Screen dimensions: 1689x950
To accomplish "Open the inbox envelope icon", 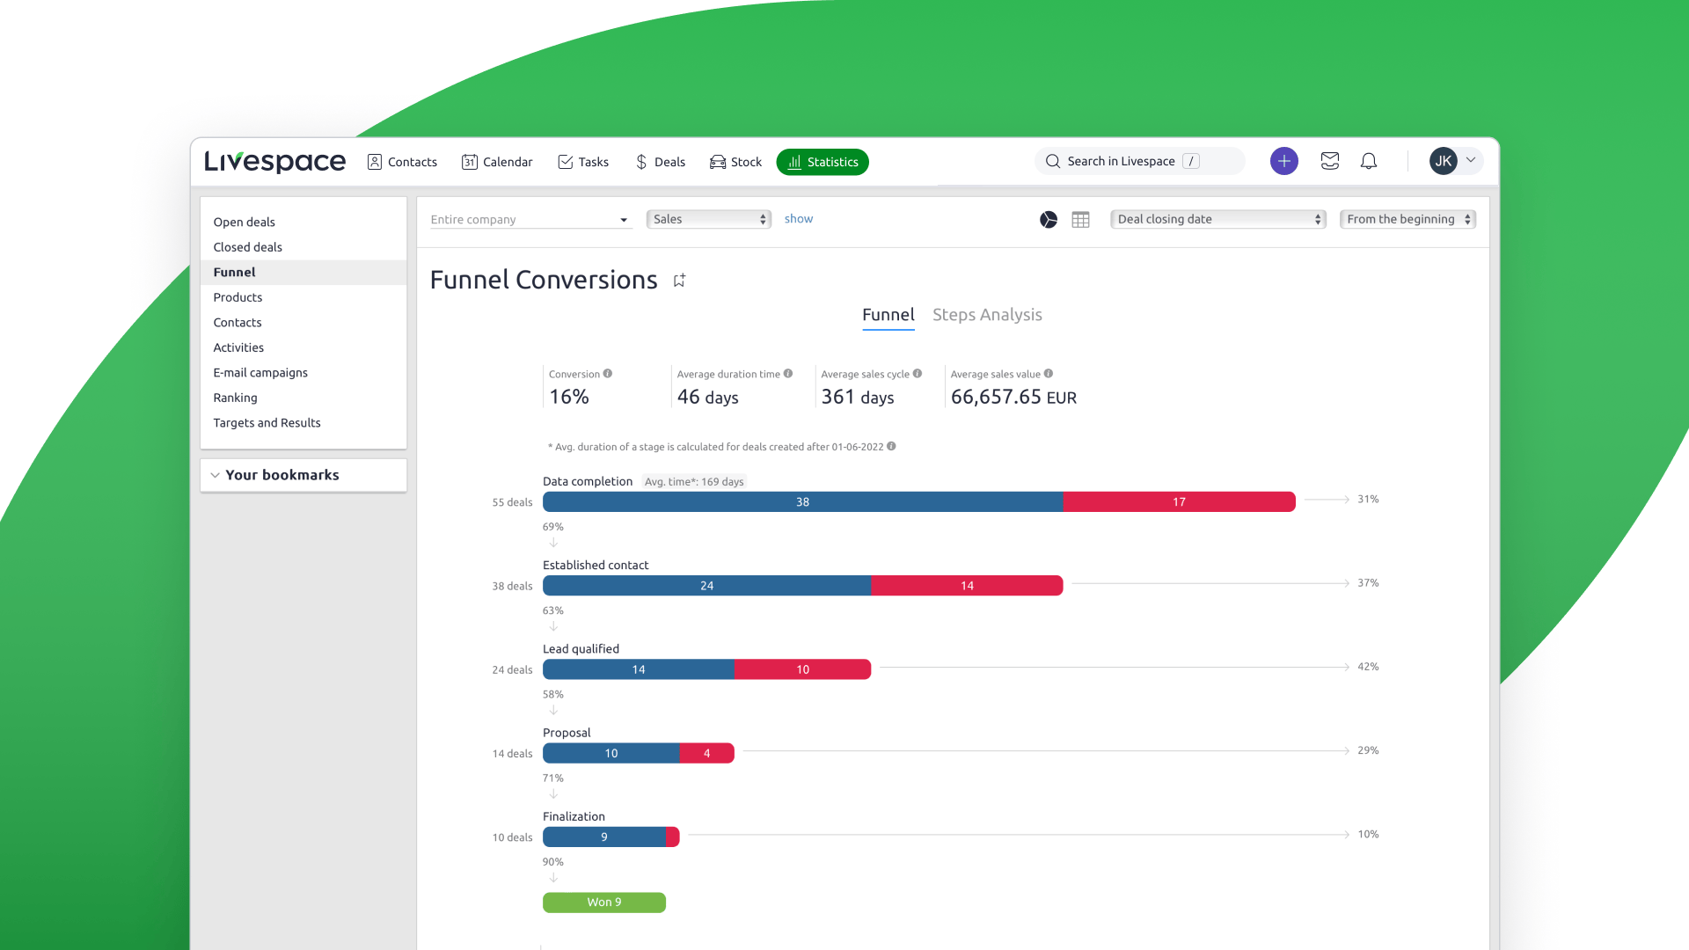I will point(1330,161).
